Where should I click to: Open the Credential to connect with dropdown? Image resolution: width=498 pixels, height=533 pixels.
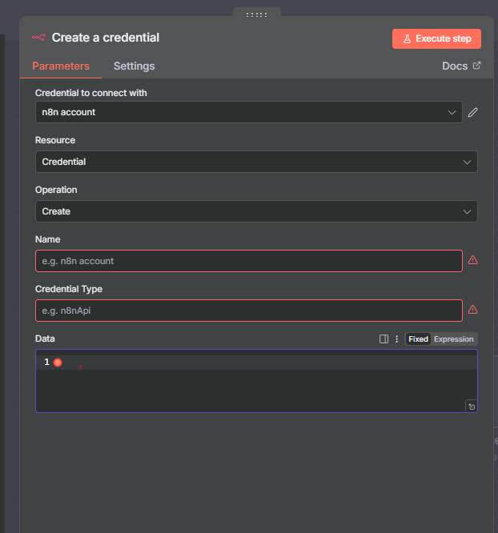coord(248,113)
